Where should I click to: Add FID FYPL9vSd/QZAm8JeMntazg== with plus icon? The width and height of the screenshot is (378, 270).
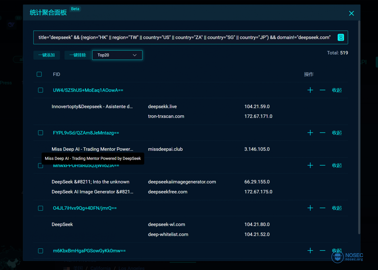tap(310, 133)
